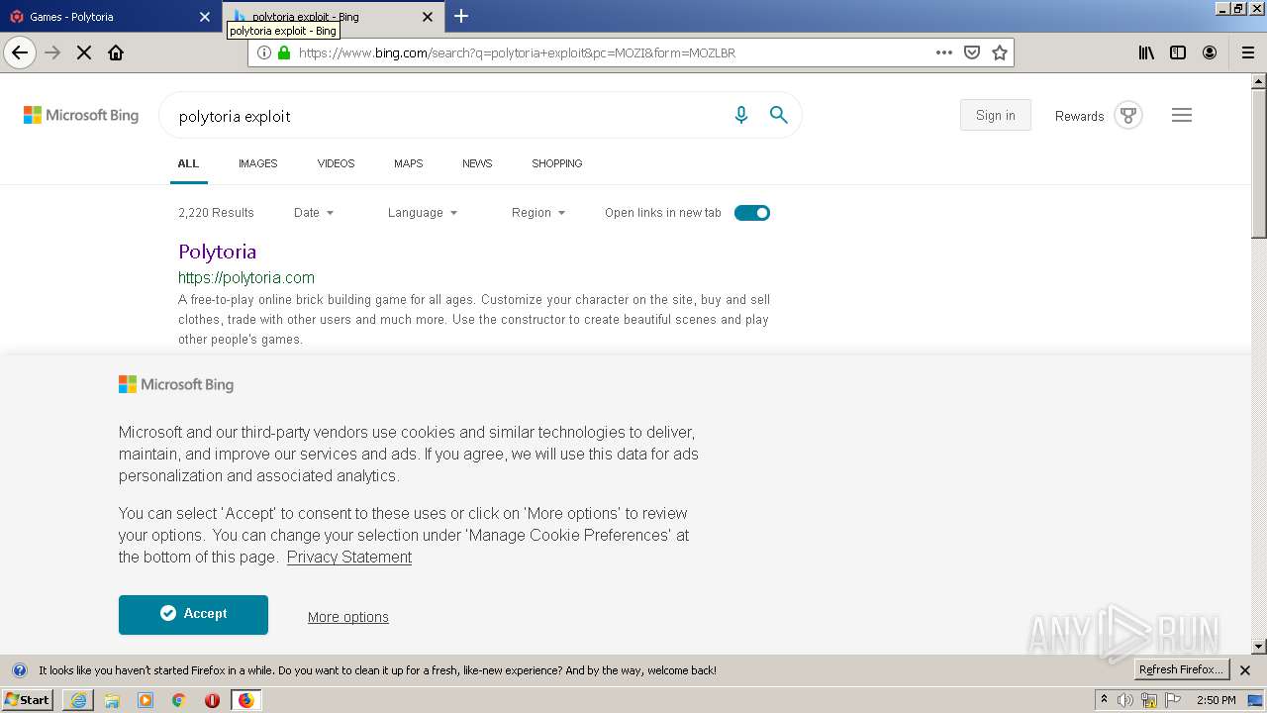Open Bing settings hamburger menu
Image resolution: width=1267 pixels, height=713 pixels.
pos(1181,115)
